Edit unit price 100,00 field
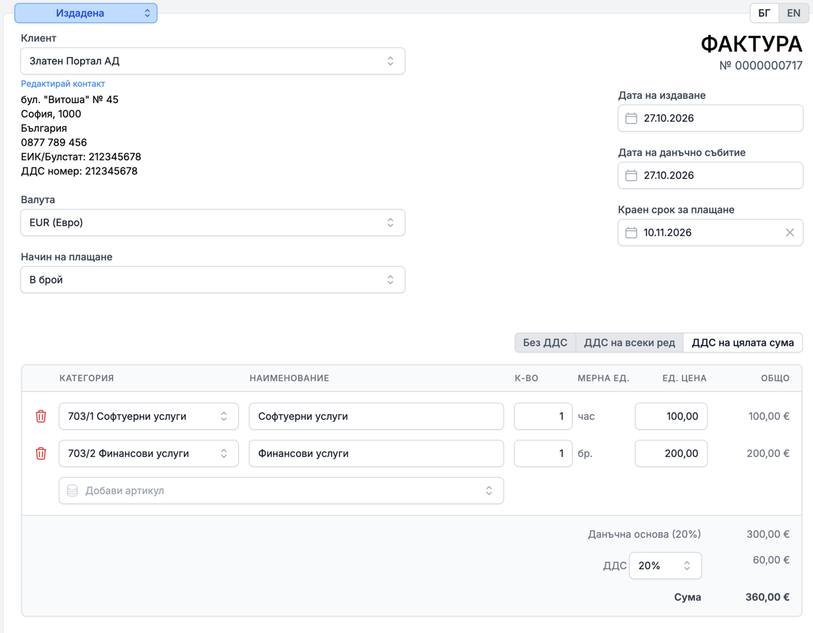The image size is (813, 633). 671,416
